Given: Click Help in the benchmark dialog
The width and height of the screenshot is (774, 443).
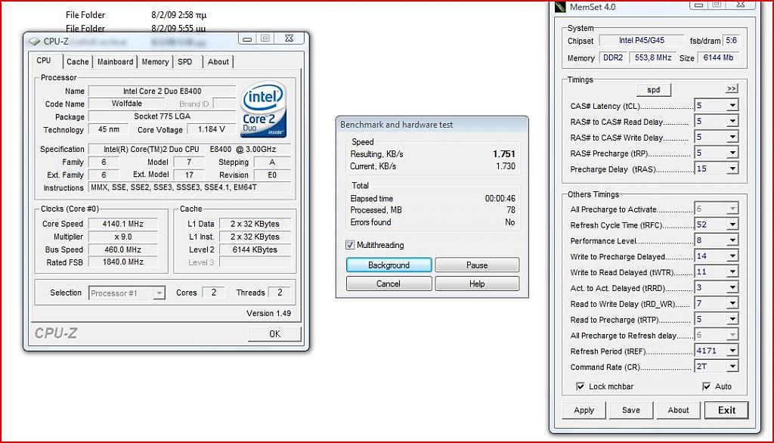Looking at the screenshot, I should tap(477, 283).
